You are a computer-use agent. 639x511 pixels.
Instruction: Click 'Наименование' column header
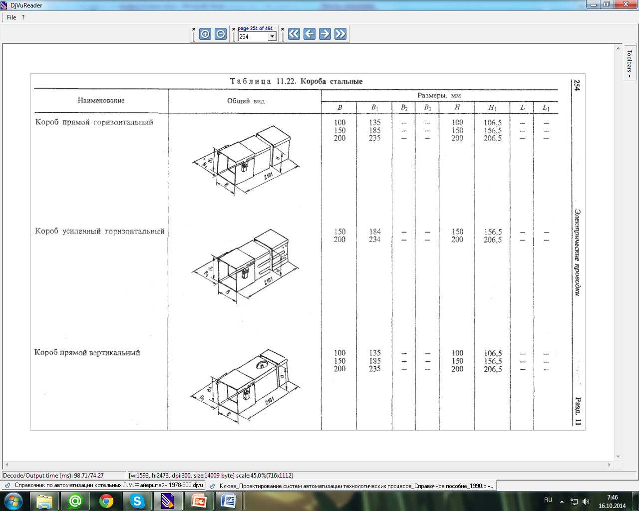101,100
